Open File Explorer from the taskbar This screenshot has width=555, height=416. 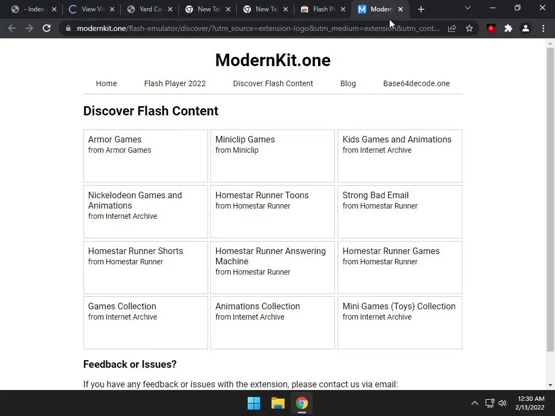click(x=278, y=403)
